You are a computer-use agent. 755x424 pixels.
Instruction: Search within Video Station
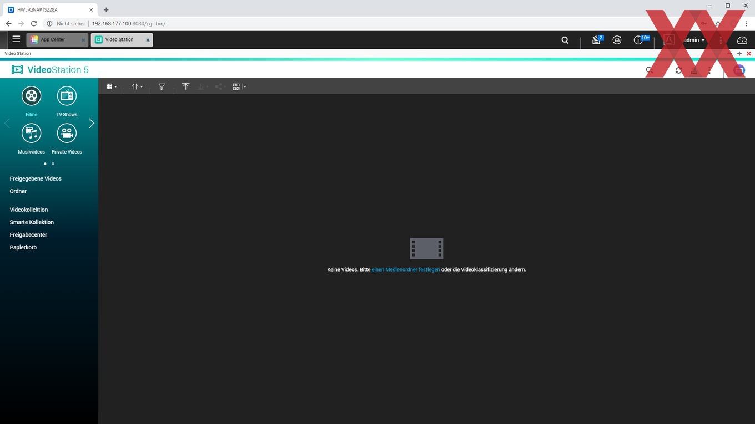[650, 70]
